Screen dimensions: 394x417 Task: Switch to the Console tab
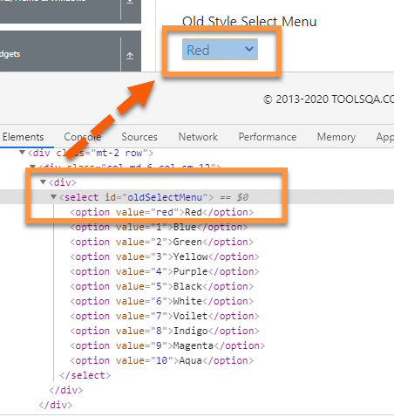[83, 137]
